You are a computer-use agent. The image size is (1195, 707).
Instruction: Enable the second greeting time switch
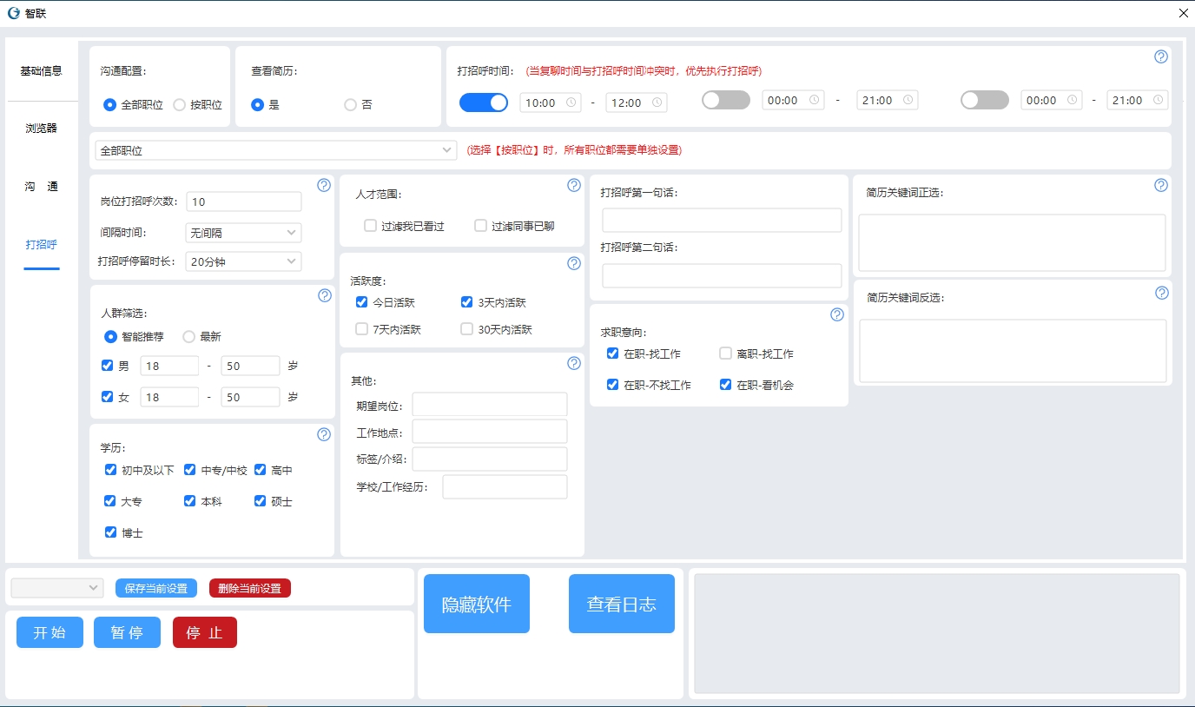(x=726, y=100)
